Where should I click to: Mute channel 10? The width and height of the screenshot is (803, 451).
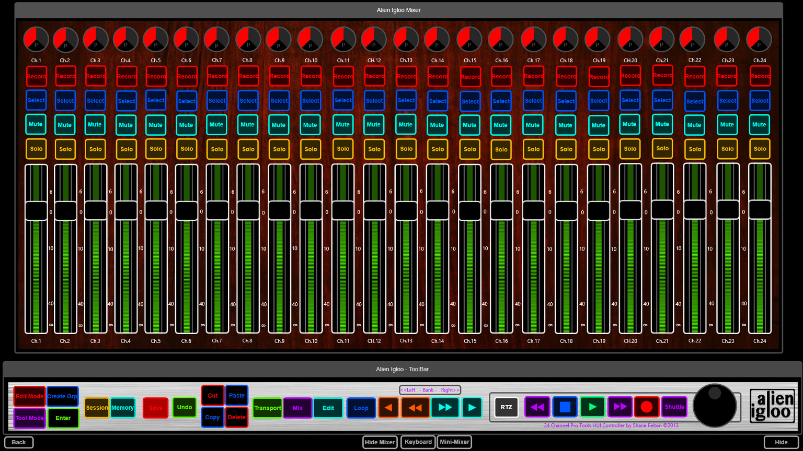pos(311,125)
